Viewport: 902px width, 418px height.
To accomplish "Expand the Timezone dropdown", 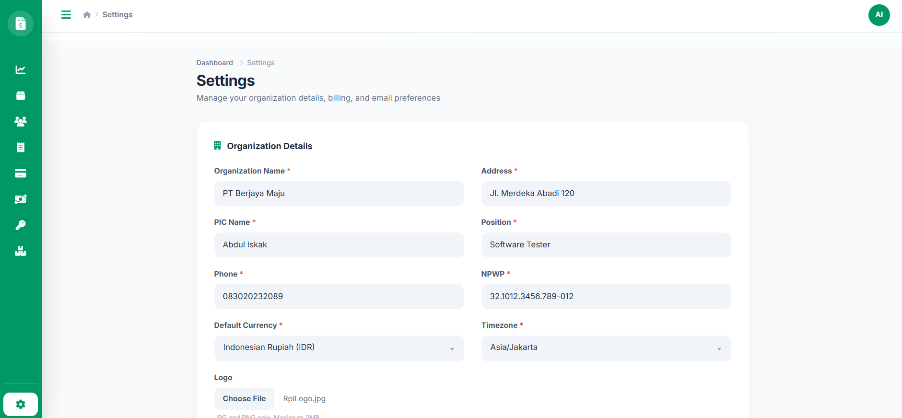I will tap(606, 348).
